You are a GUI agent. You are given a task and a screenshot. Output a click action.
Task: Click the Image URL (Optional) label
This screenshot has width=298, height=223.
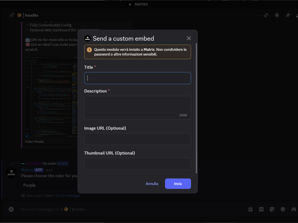(x=105, y=128)
